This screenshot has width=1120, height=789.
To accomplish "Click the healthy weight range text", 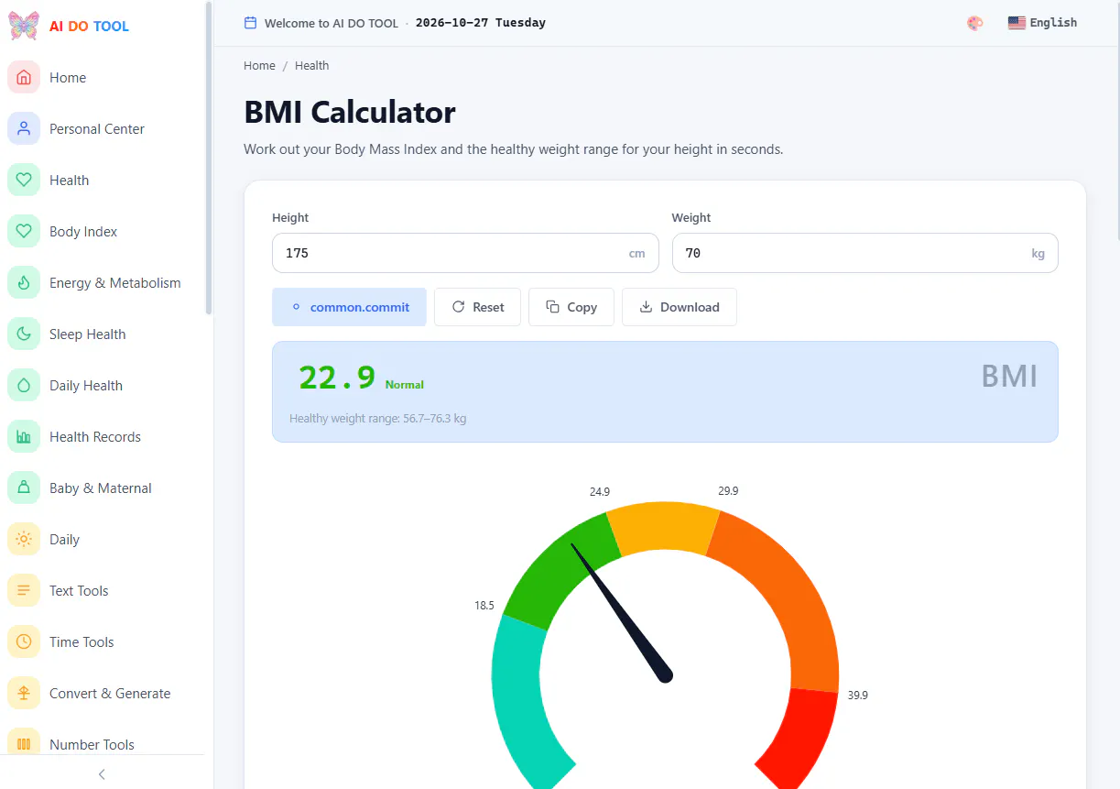I will pyautogui.click(x=378, y=419).
